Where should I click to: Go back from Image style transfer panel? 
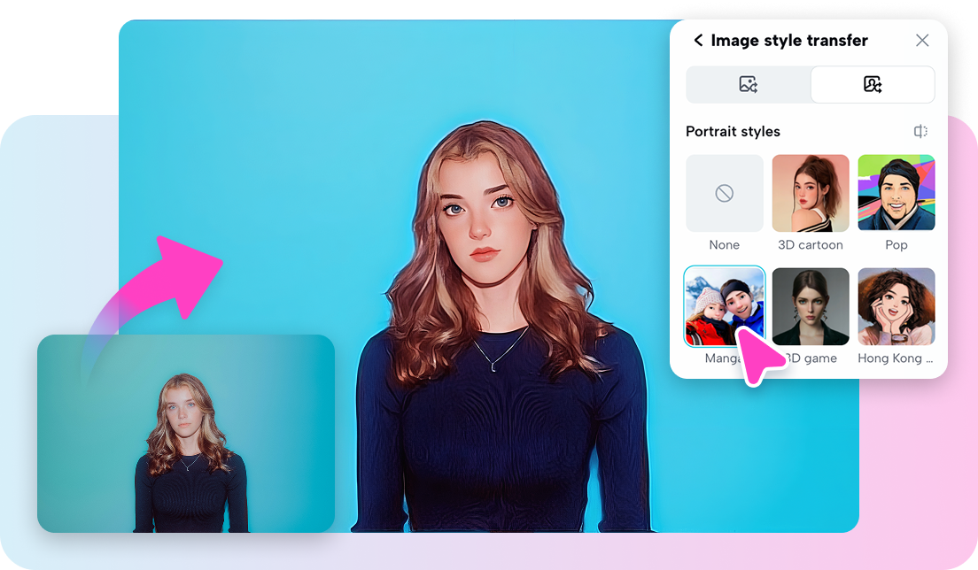pos(698,41)
